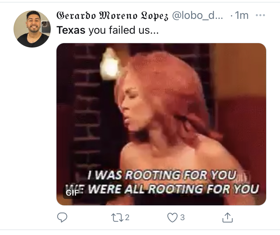Like the tweet with the heart icon
The image size is (280, 235).
coord(172,217)
